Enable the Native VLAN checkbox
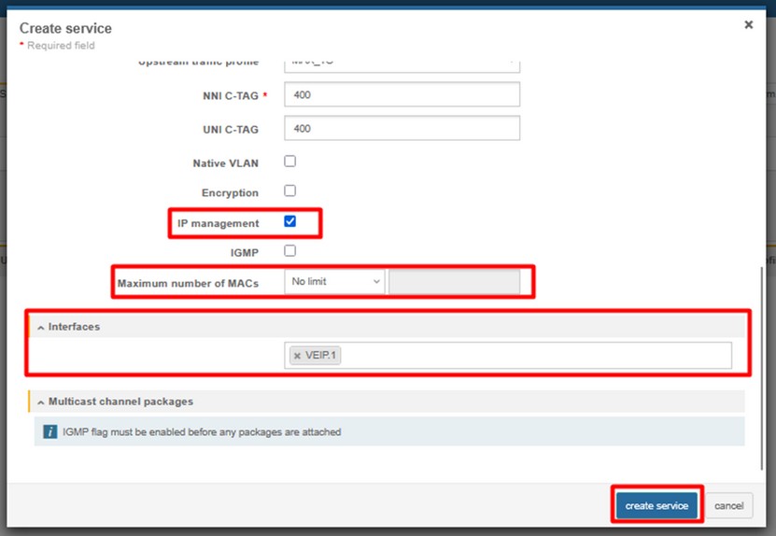 point(289,162)
